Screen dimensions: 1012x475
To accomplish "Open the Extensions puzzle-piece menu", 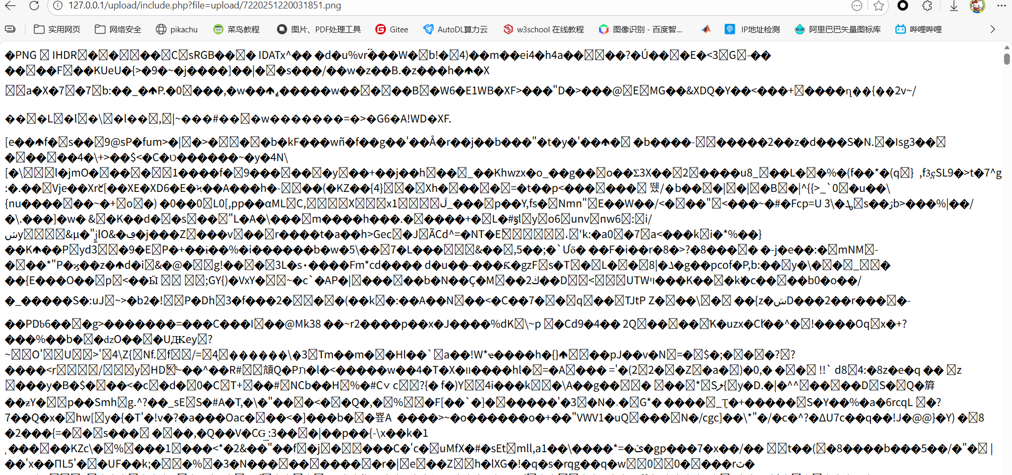I will click(927, 5).
